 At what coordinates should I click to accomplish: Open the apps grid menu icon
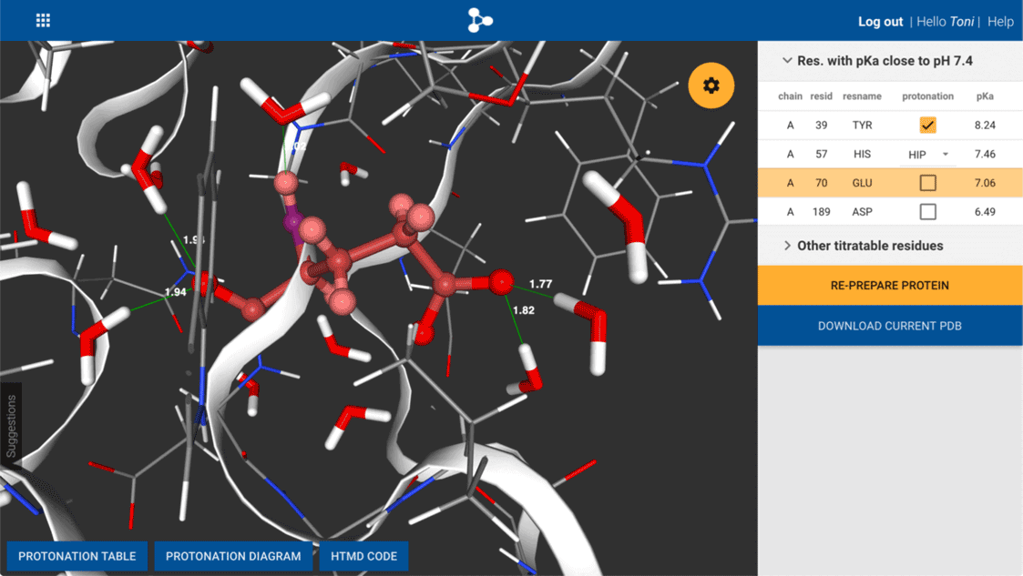click(43, 21)
